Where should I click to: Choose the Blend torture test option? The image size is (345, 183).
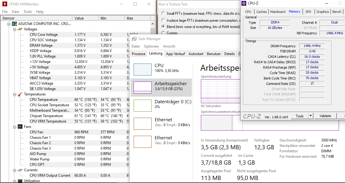163,27
